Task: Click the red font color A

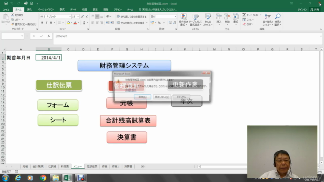Action: point(75,23)
